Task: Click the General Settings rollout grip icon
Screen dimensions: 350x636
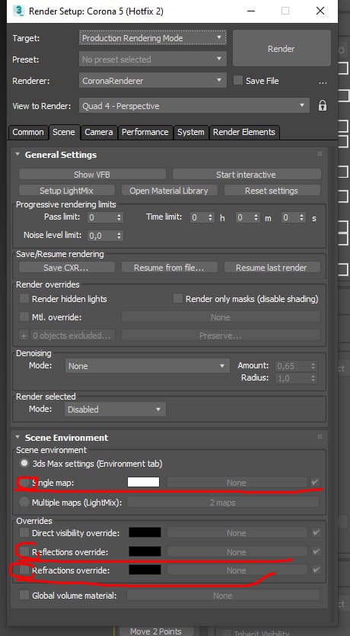Action: (320, 154)
